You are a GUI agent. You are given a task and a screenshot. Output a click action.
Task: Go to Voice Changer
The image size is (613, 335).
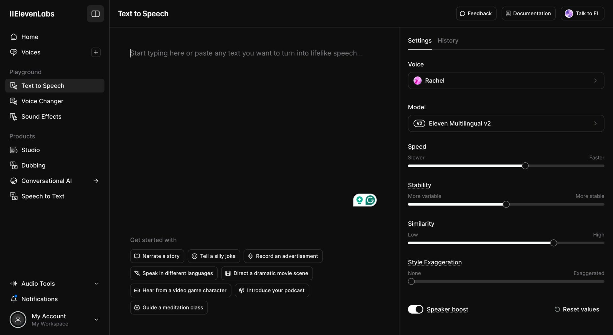coord(55,101)
